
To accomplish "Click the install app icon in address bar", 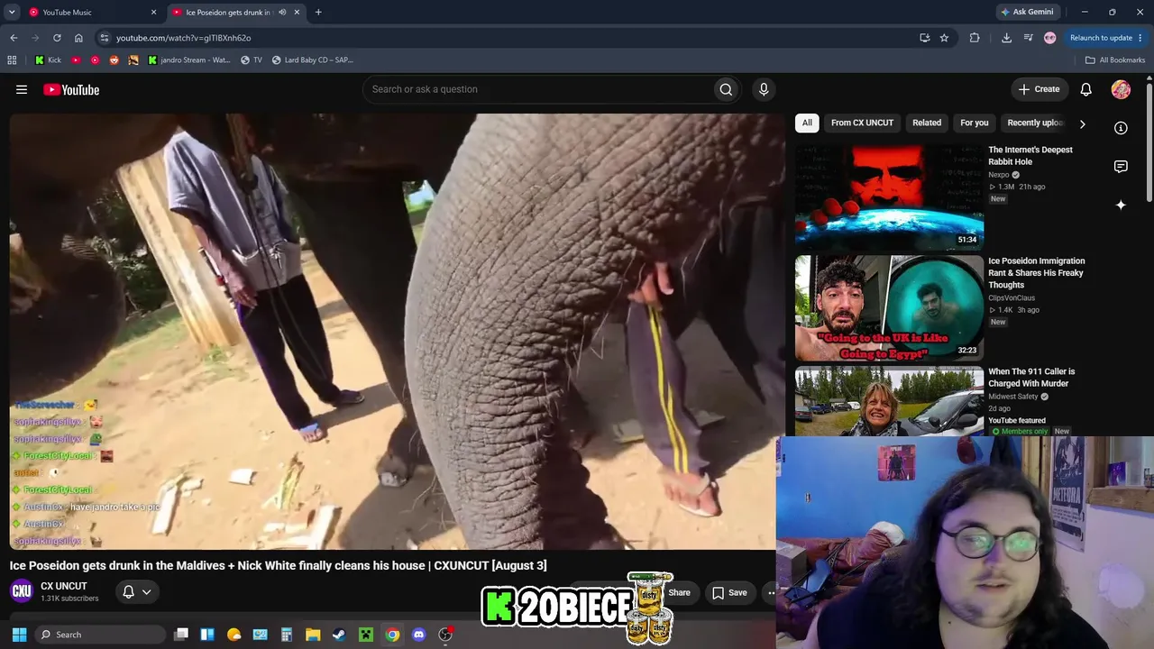I will click(924, 38).
